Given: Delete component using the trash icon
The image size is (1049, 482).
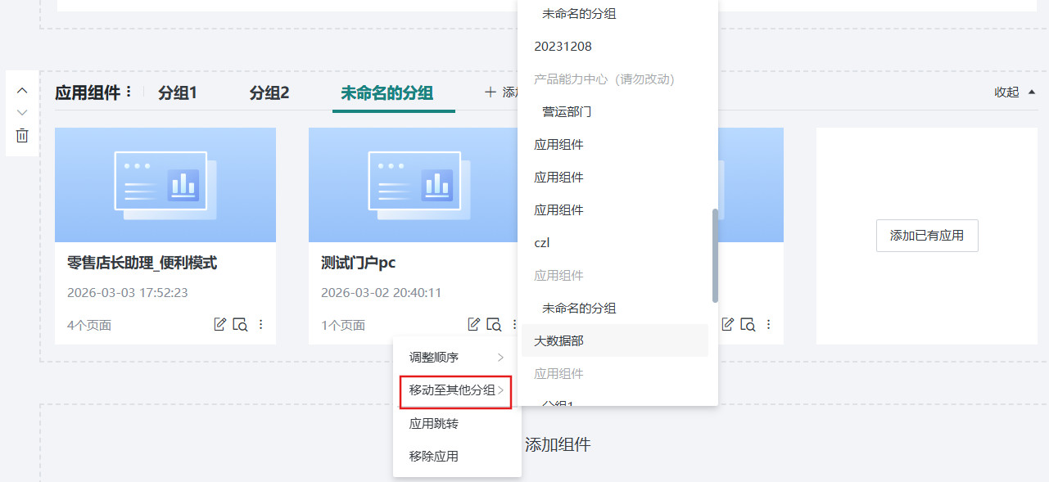Looking at the screenshot, I should [22, 136].
